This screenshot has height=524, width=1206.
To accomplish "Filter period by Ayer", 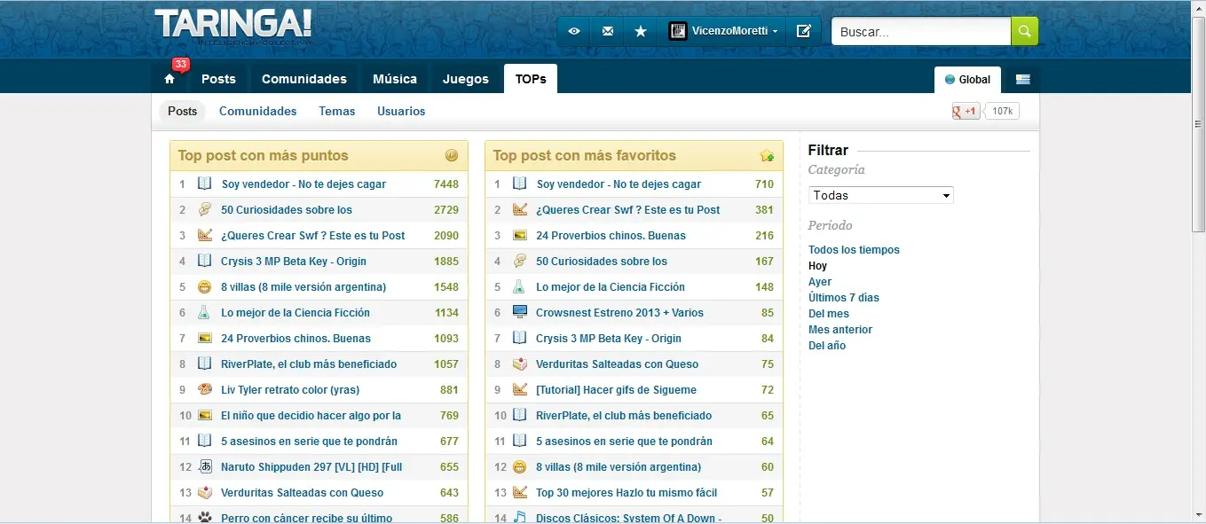I will click(x=820, y=282).
